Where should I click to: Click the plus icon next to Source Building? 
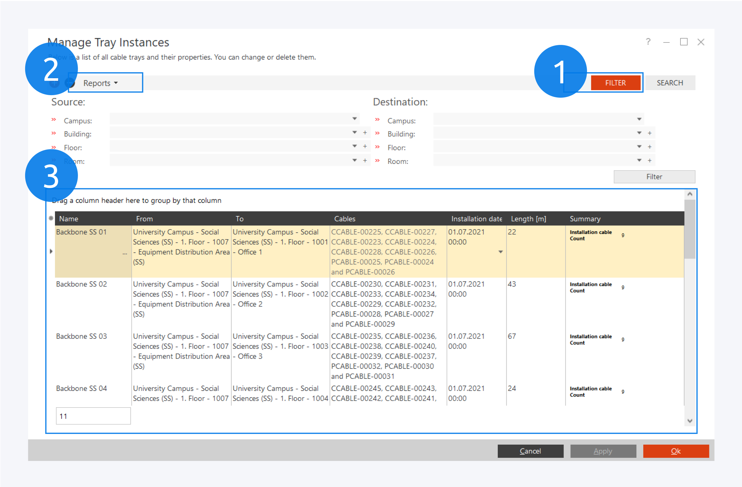[x=365, y=133]
